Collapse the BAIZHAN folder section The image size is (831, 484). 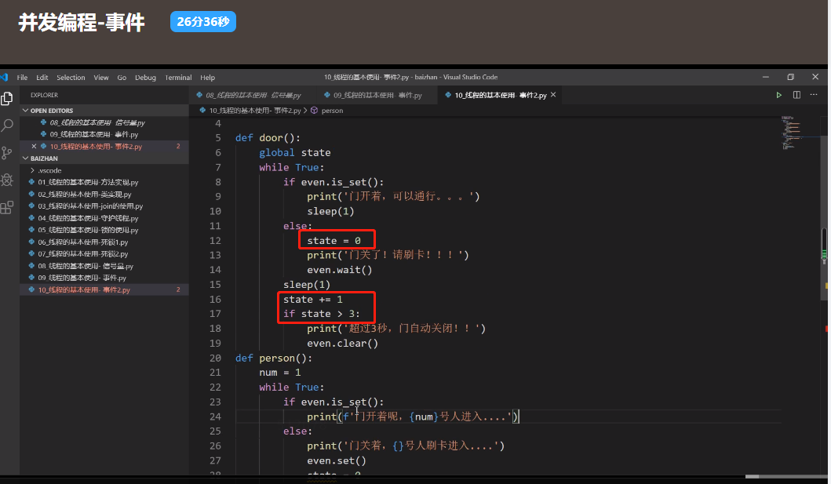(x=104, y=158)
